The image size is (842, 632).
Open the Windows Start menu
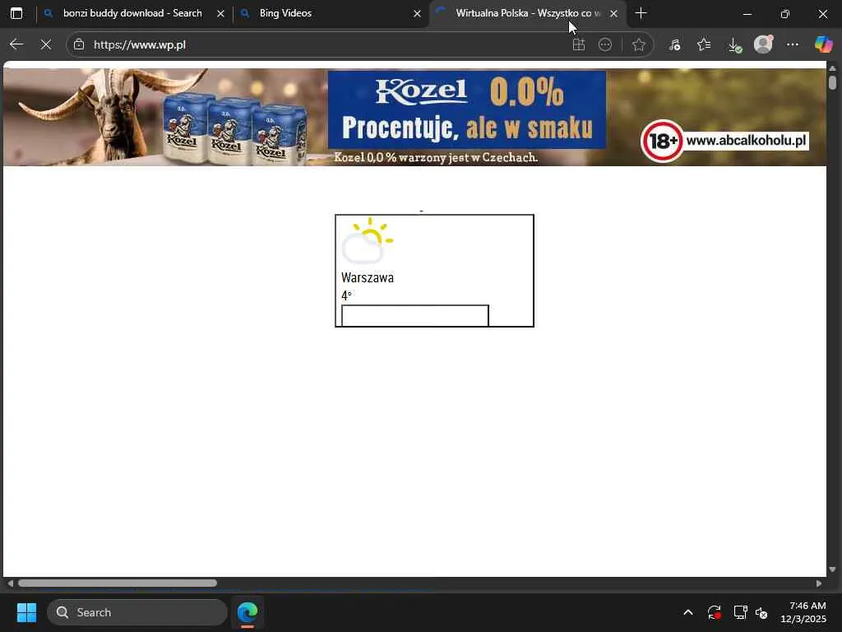click(26, 612)
